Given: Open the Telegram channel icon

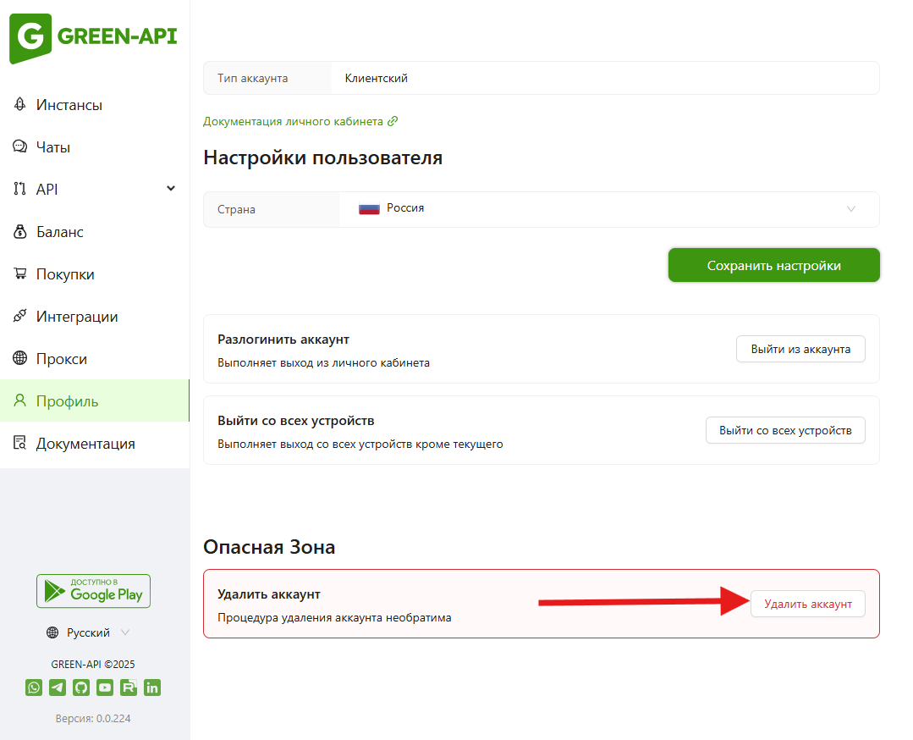Looking at the screenshot, I should (x=58, y=688).
